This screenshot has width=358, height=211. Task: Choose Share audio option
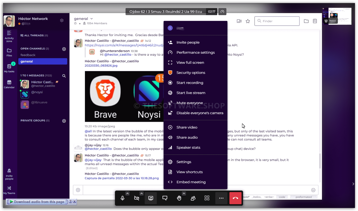click(195, 137)
